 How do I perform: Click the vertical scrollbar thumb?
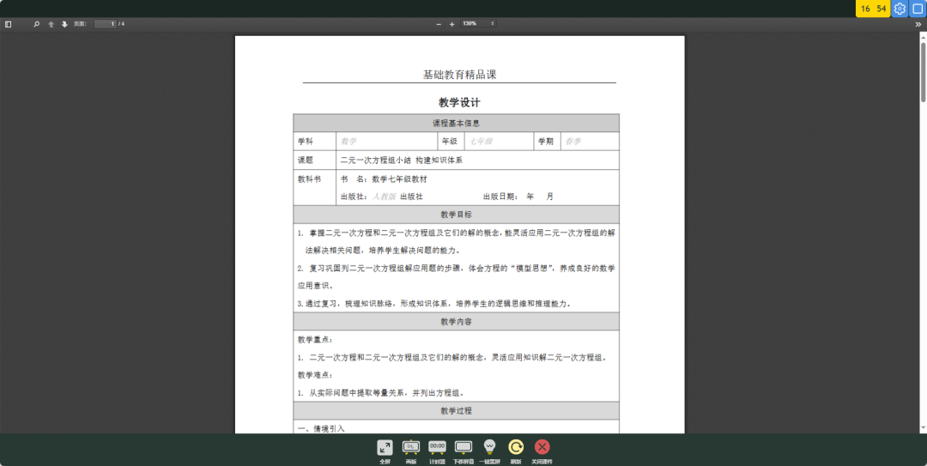tap(923, 72)
